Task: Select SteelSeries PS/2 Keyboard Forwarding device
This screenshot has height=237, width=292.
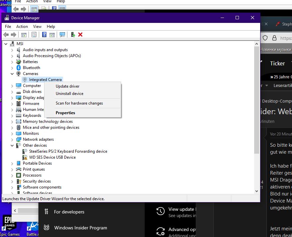Action: point(68,151)
